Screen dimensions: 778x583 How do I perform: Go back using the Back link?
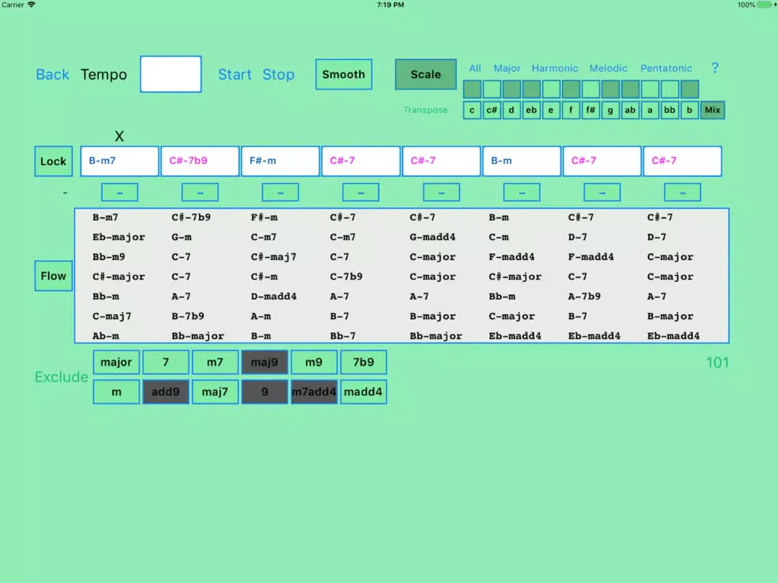[52, 75]
